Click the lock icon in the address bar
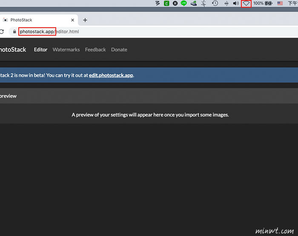Screen dimensions: 298x236 [x=14, y=31]
